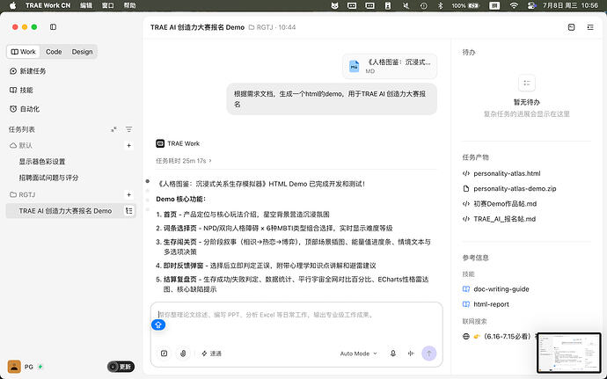Attach a file with the paperclip icon

tap(183, 353)
